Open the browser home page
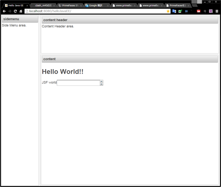This screenshot has height=187, width=221. click(21, 11)
